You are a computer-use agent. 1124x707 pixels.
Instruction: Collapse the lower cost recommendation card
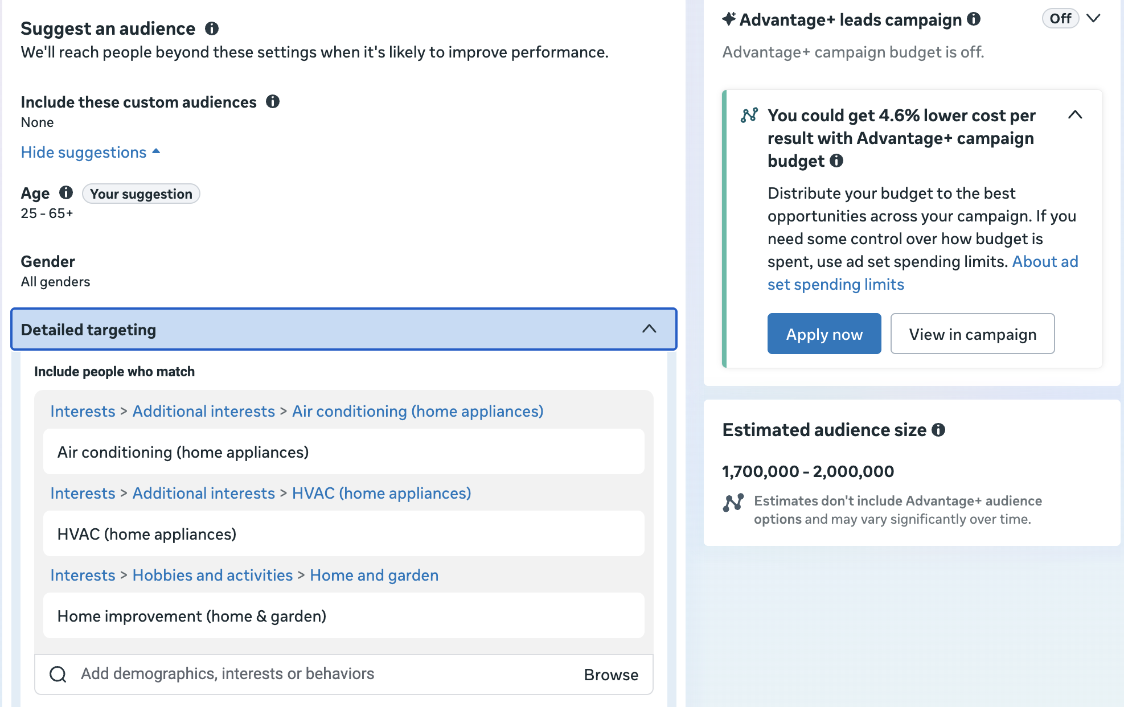(x=1075, y=115)
